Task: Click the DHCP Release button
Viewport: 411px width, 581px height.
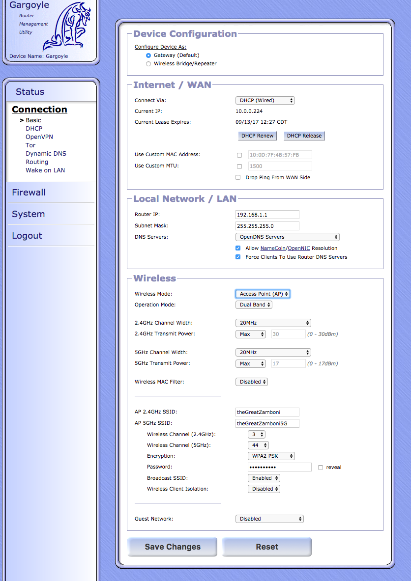Action: [x=304, y=136]
